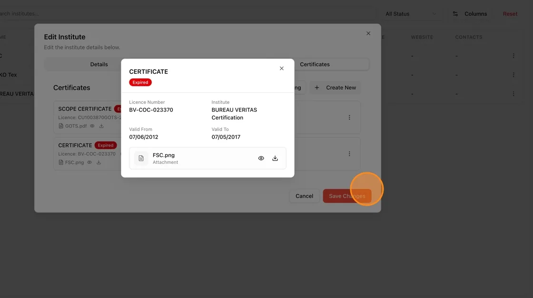The width and height of the screenshot is (533, 298).
Task: Close the CERTIFICATE details popup
Action: coord(281,69)
